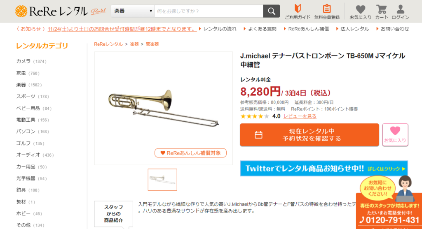The height and width of the screenshot is (229, 422).
Task: Open the 無料会員登録 clipboard icon
Action: [x=327, y=9]
